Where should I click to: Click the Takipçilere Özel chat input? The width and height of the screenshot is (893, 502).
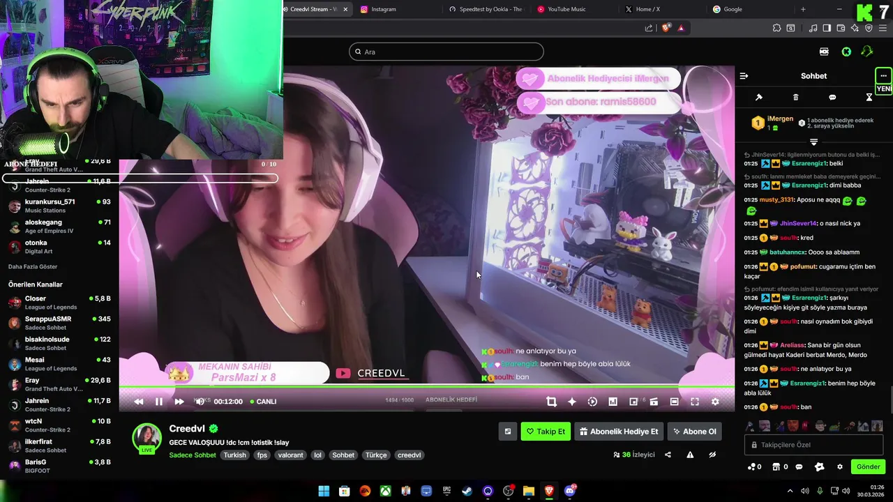tap(814, 445)
